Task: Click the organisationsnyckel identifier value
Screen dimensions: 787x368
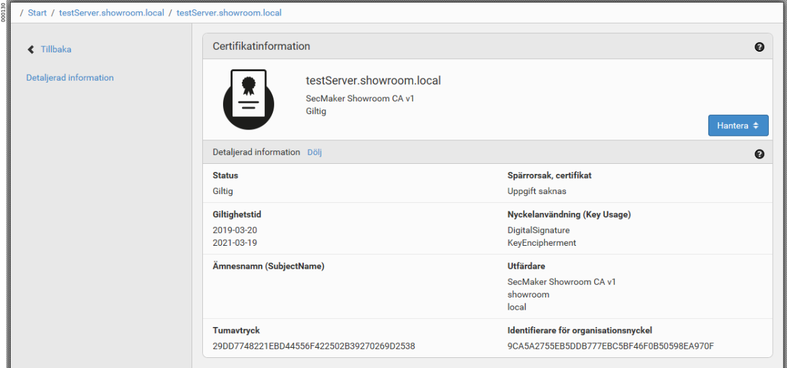Action: pyautogui.click(x=610, y=347)
